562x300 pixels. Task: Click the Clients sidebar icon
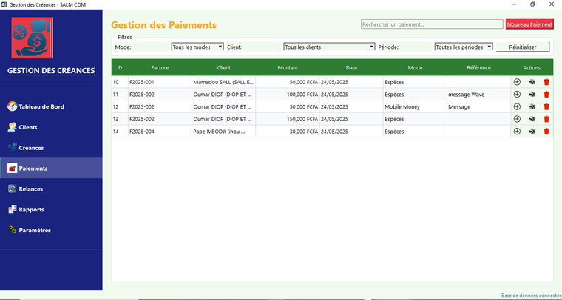tap(12, 127)
